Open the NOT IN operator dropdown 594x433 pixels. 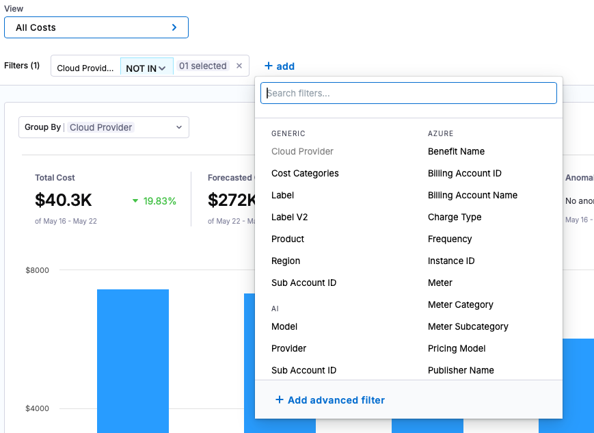(146, 66)
